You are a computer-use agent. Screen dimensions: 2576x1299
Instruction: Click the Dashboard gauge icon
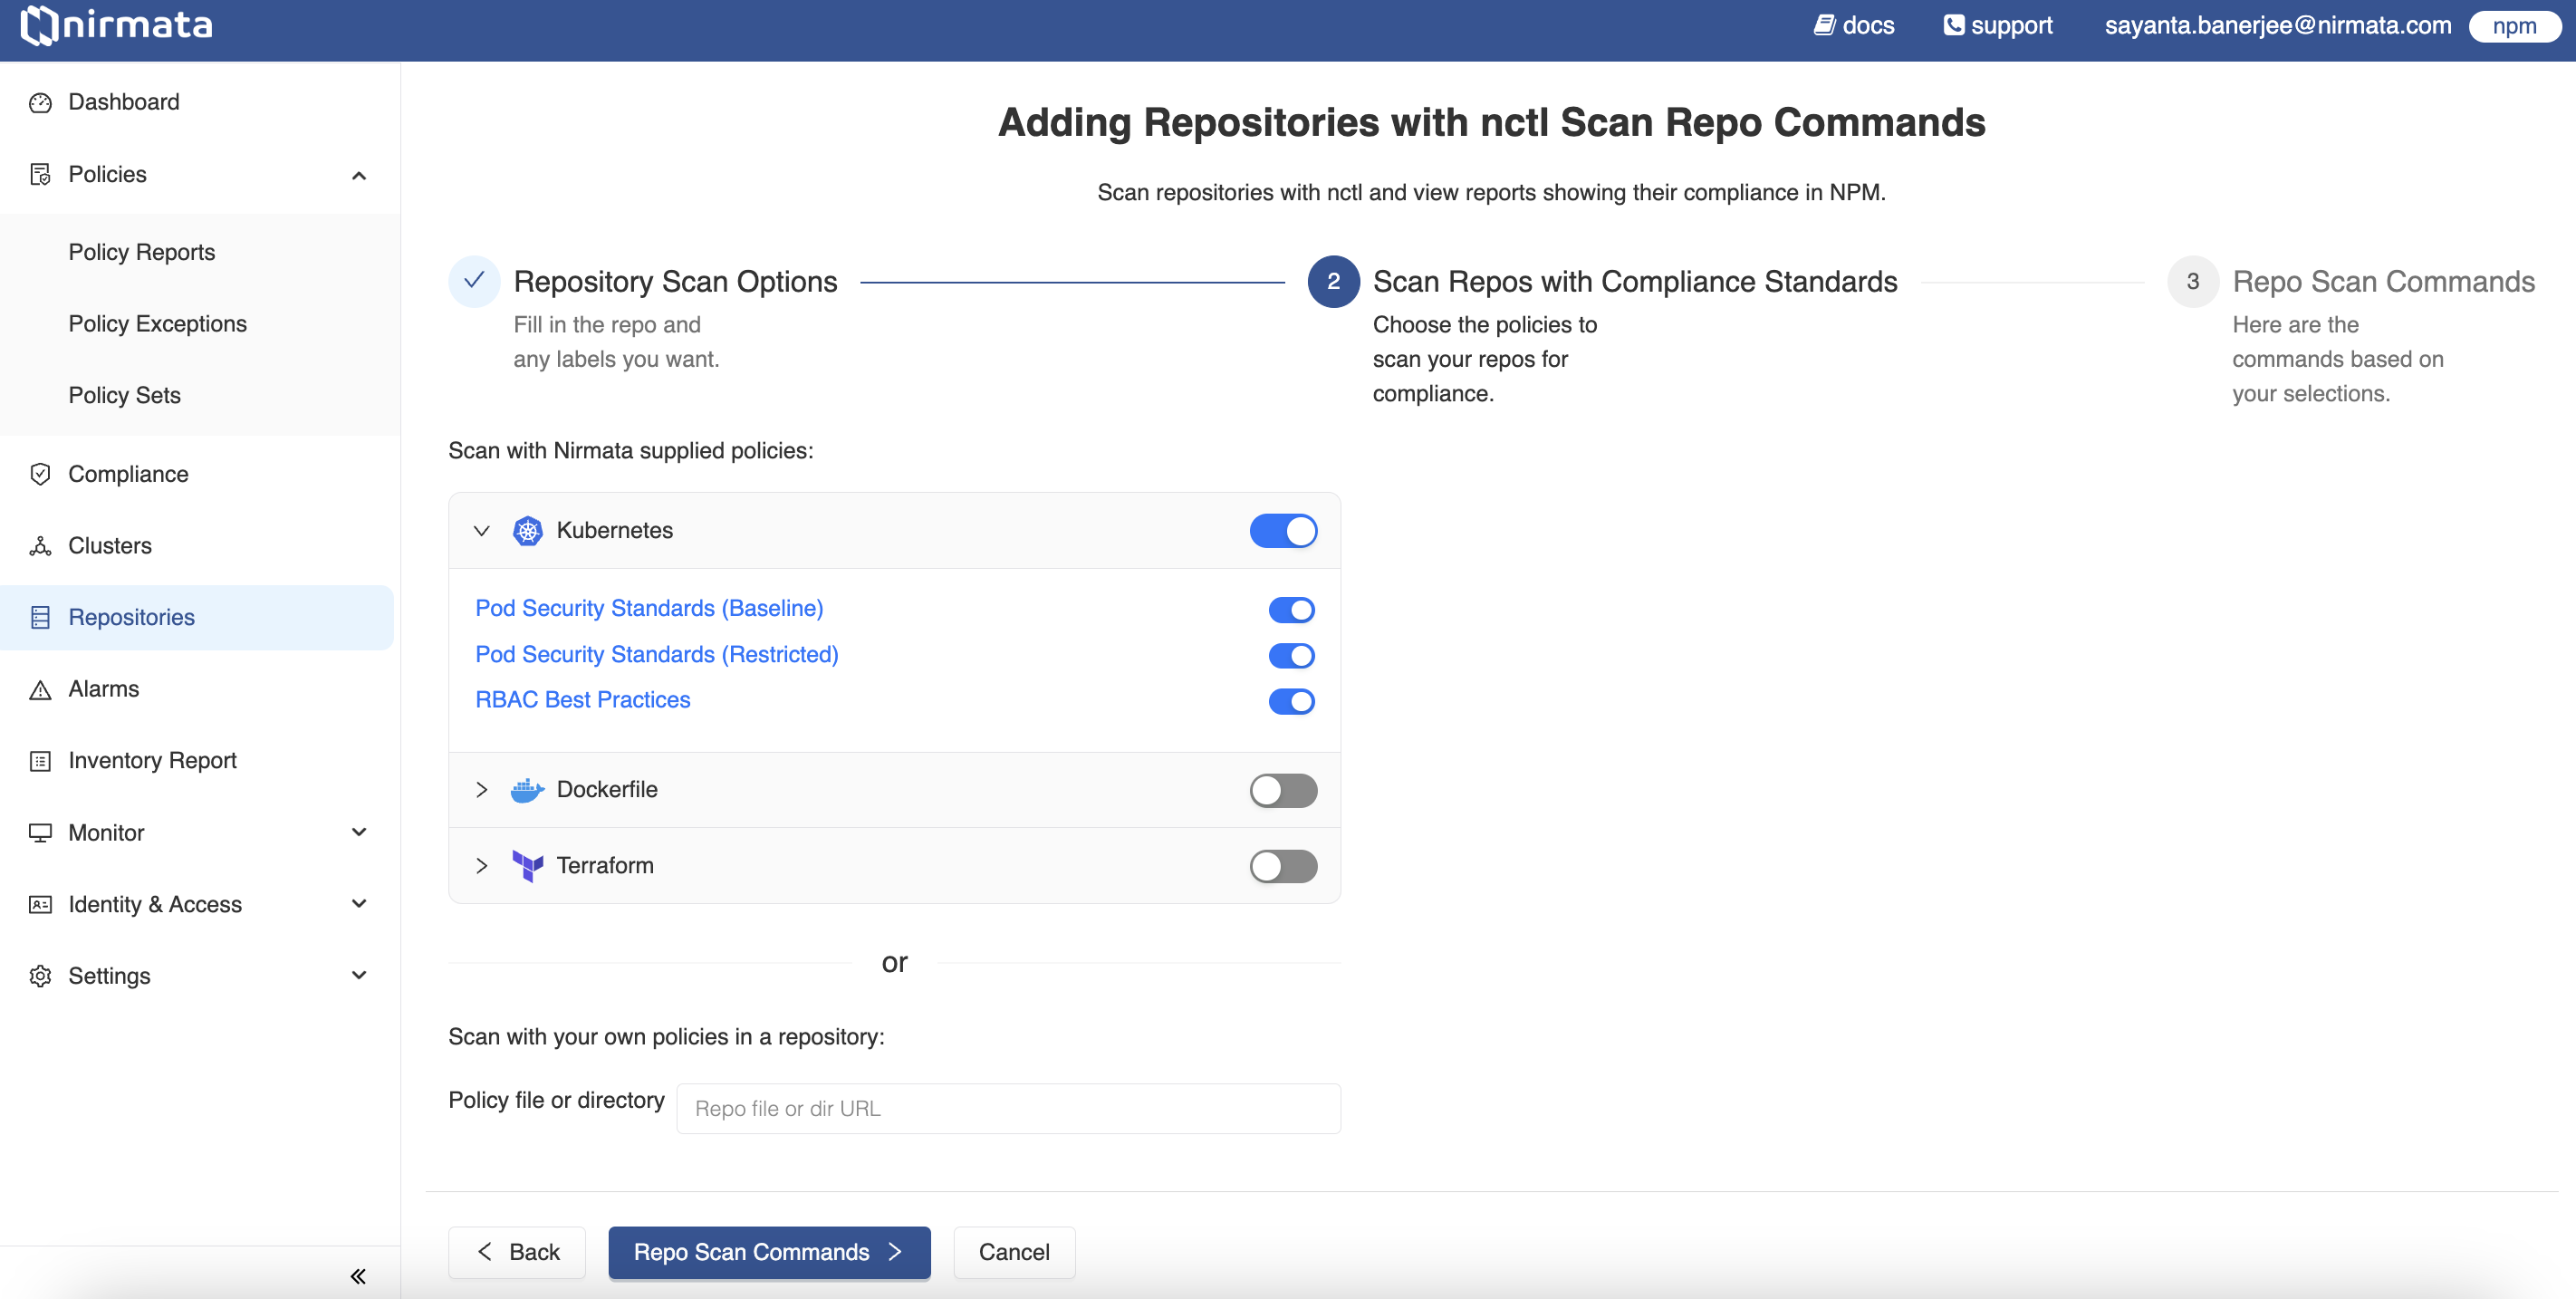(x=40, y=102)
